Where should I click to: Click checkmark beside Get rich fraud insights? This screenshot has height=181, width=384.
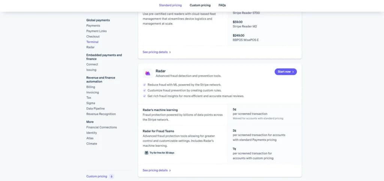click(x=144, y=96)
